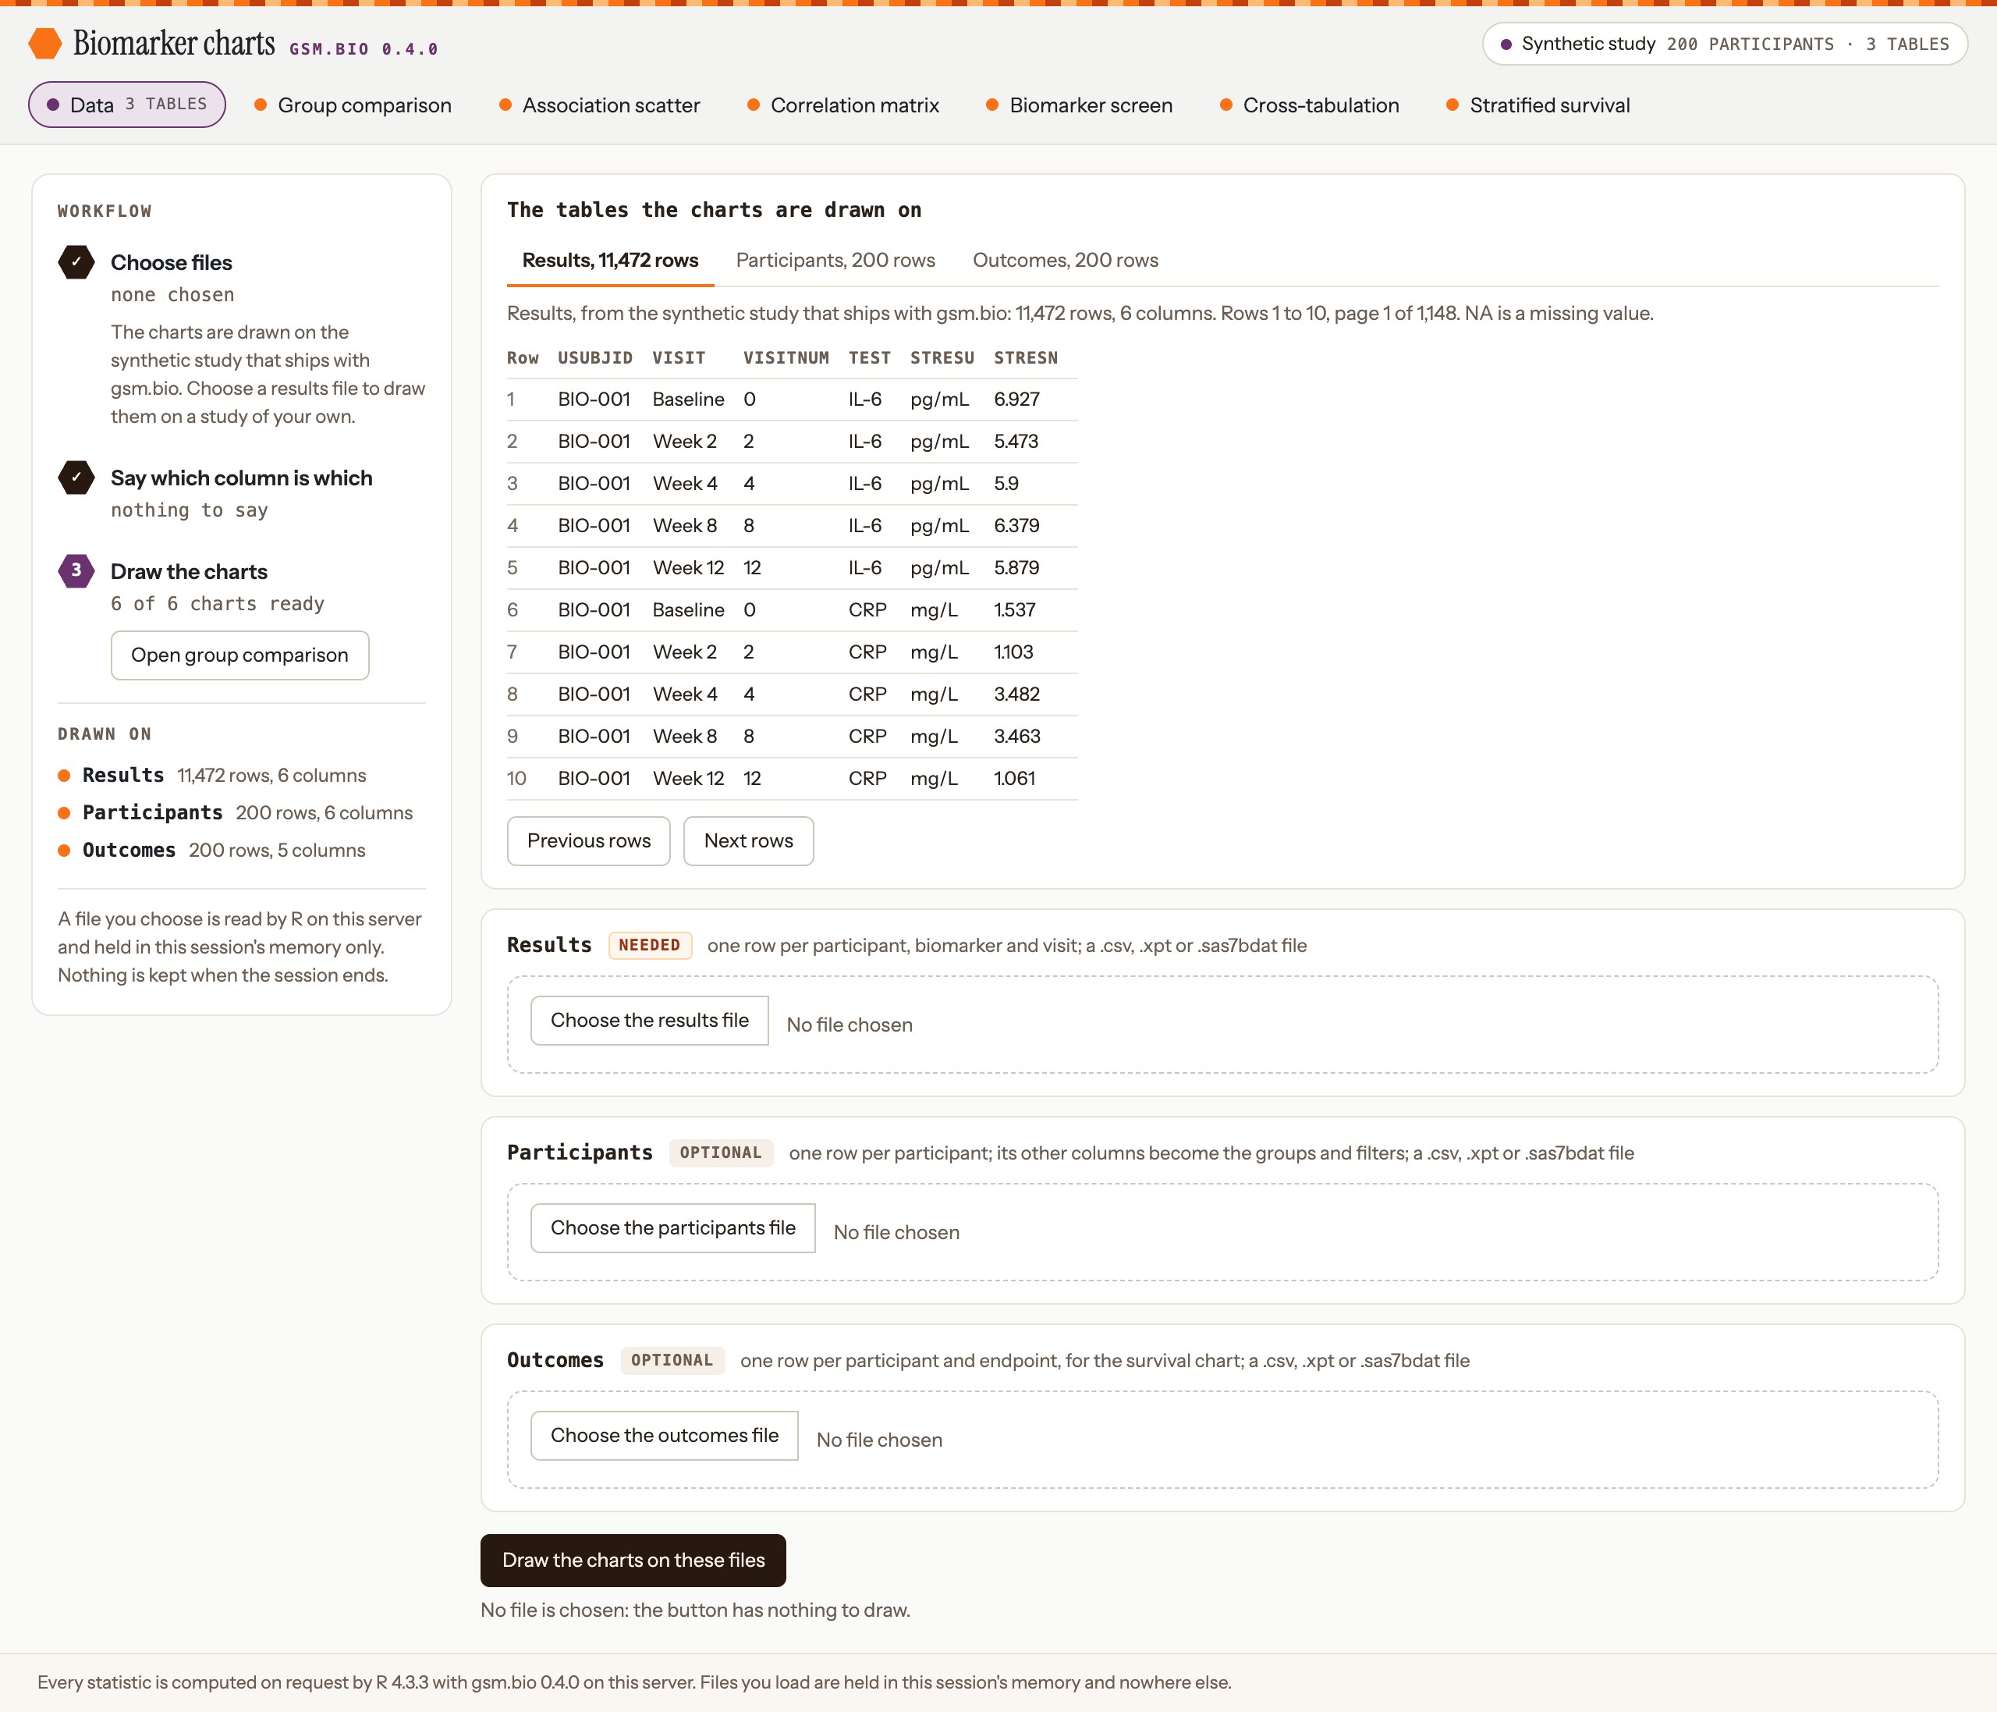1997x1712 pixels.
Task: Click the 'nothing to say' status text
Action: pos(189,510)
